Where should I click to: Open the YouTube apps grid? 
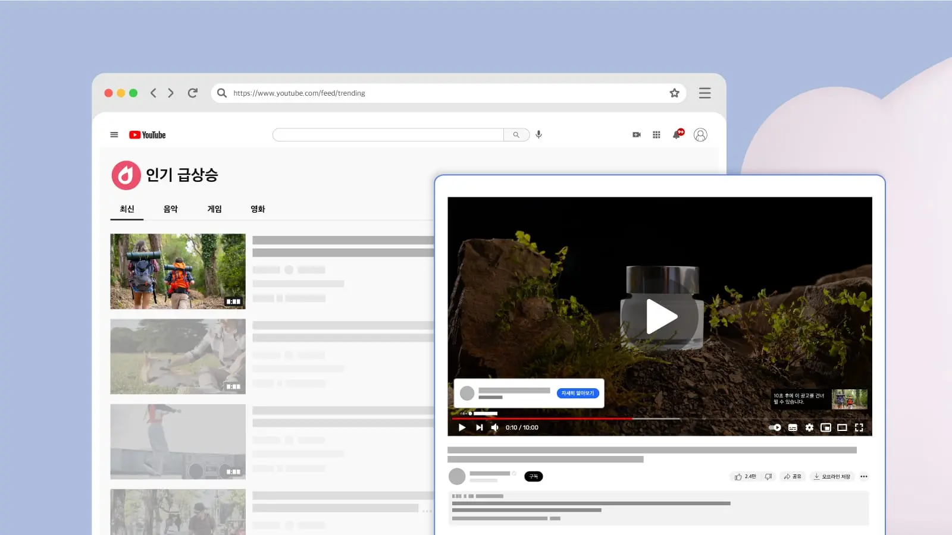click(656, 135)
